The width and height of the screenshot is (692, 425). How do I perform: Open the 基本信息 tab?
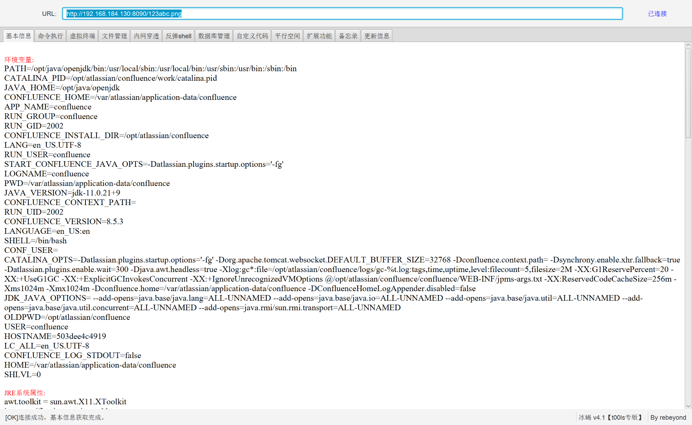[18, 36]
